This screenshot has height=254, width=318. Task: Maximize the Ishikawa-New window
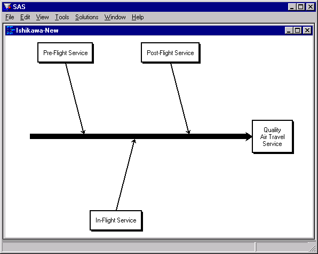pyautogui.click(x=297, y=30)
